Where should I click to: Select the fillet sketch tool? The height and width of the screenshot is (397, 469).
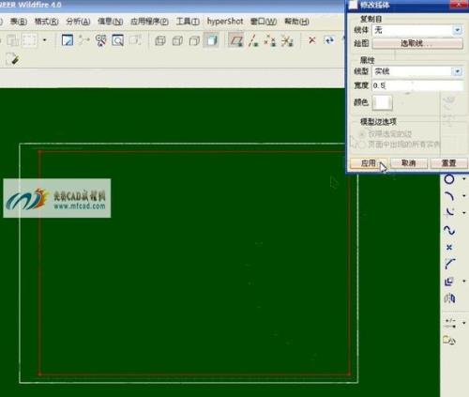(x=449, y=213)
